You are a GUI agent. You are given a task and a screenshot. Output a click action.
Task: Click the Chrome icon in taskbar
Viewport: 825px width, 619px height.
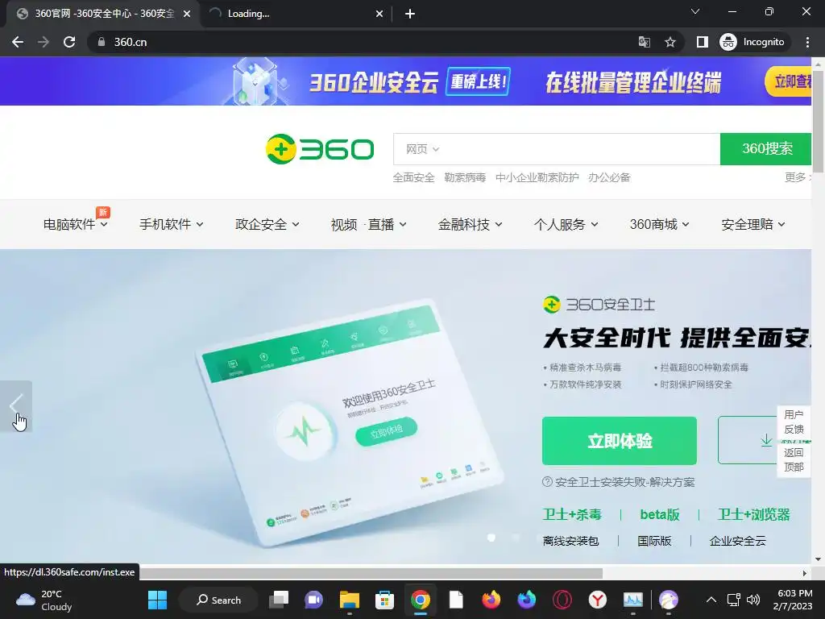click(x=421, y=600)
